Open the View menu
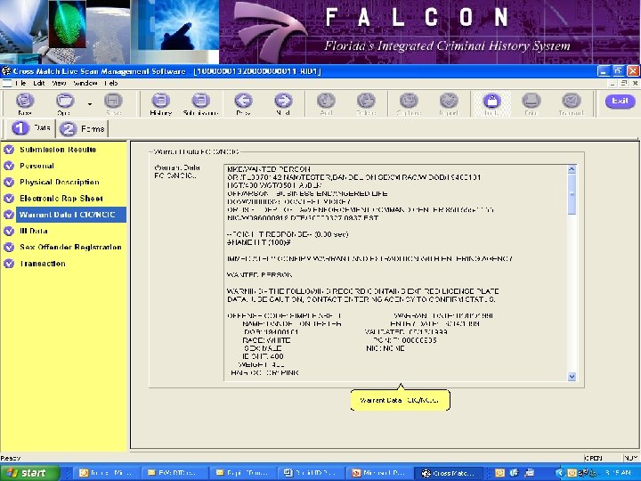 click(59, 83)
